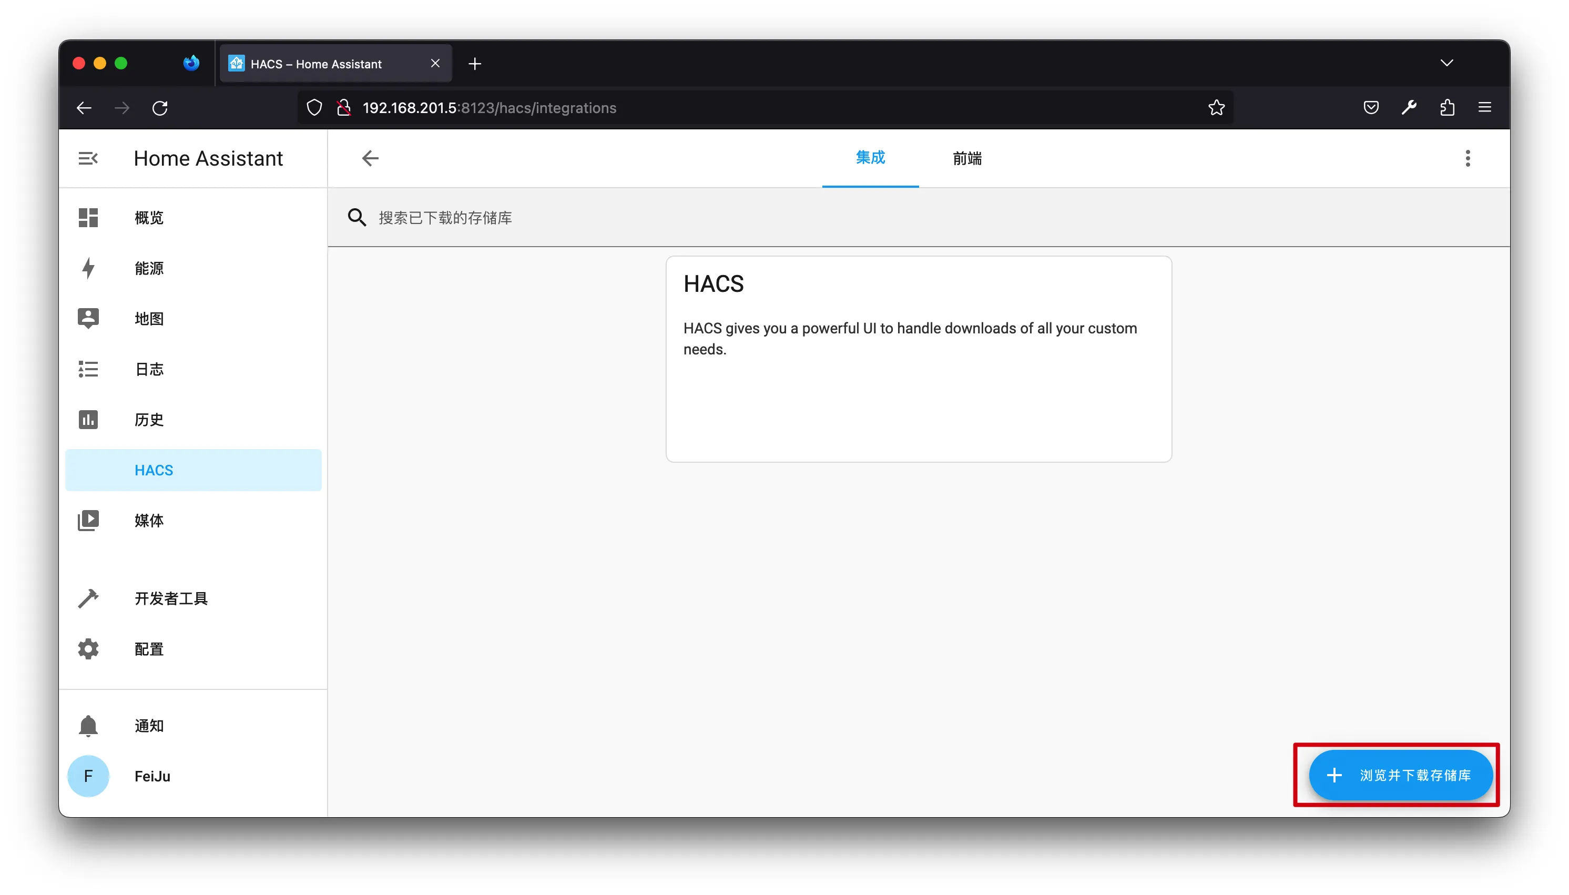Go back using the HACS page arrow
This screenshot has width=1569, height=895.
(x=370, y=159)
